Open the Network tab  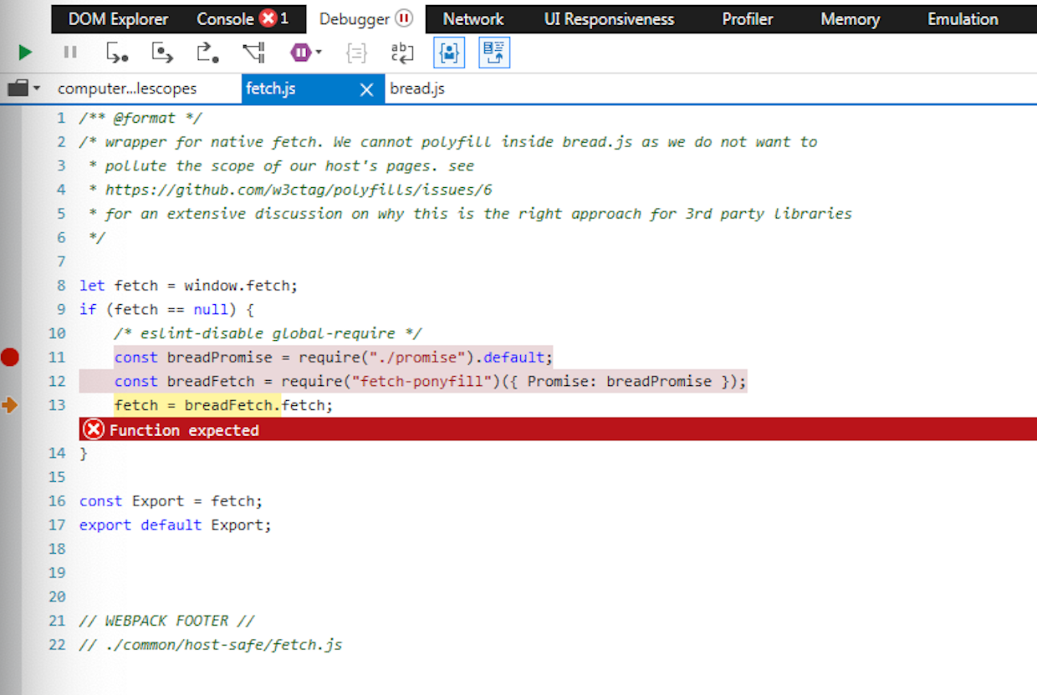click(x=473, y=18)
